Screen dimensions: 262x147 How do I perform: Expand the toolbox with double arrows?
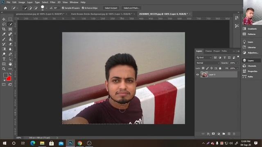click(2, 12)
